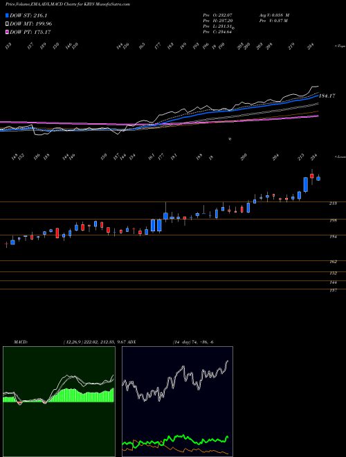The width and height of the screenshot is (346, 457).
Task: Click the magenta DOW PT legend swatch
Action: click(x=8, y=32)
